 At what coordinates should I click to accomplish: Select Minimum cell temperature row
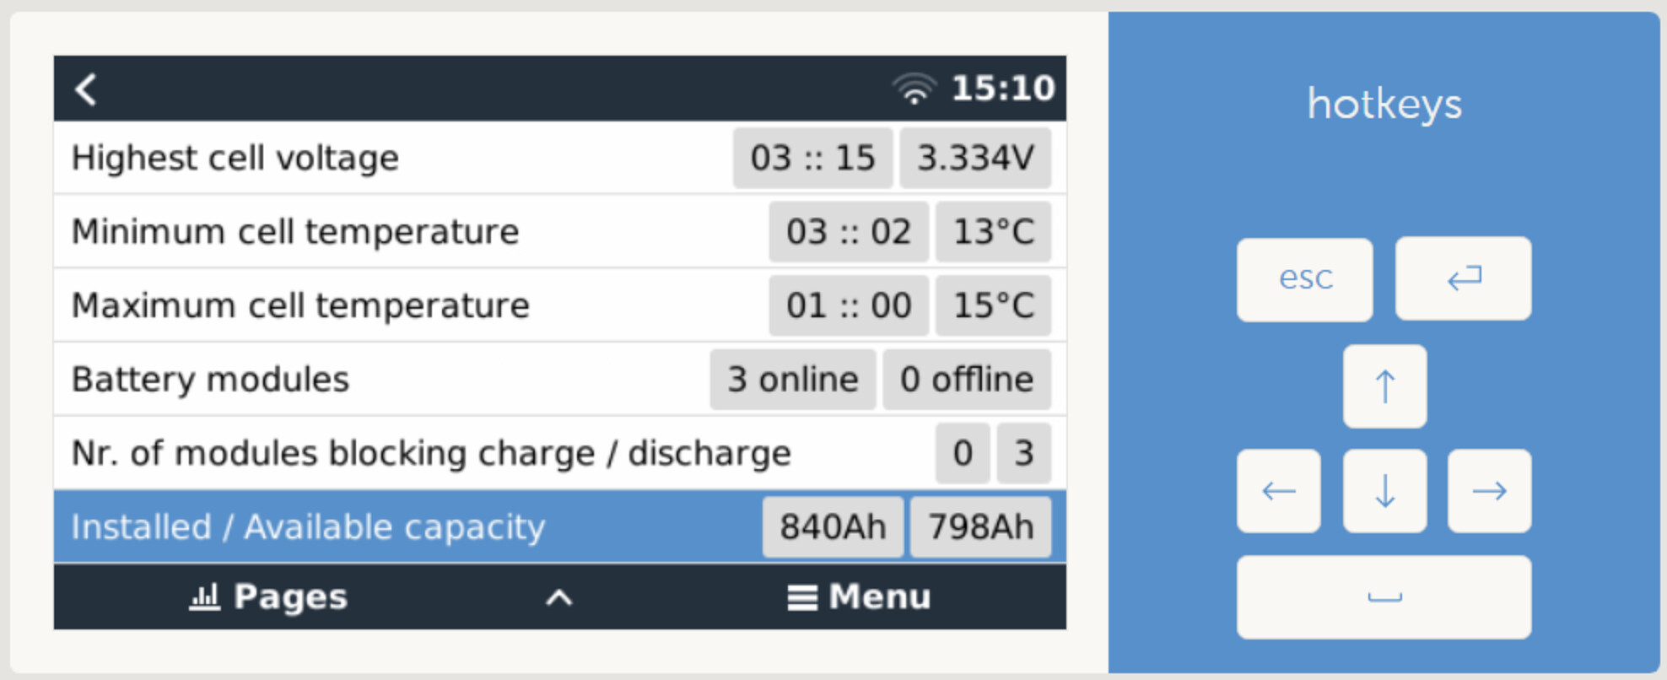(x=560, y=231)
